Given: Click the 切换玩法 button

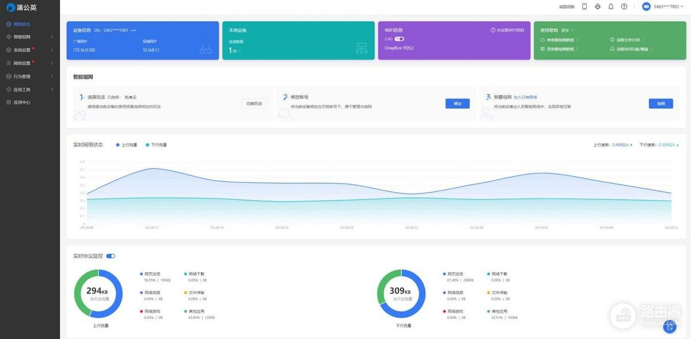Looking at the screenshot, I should 254,104.
